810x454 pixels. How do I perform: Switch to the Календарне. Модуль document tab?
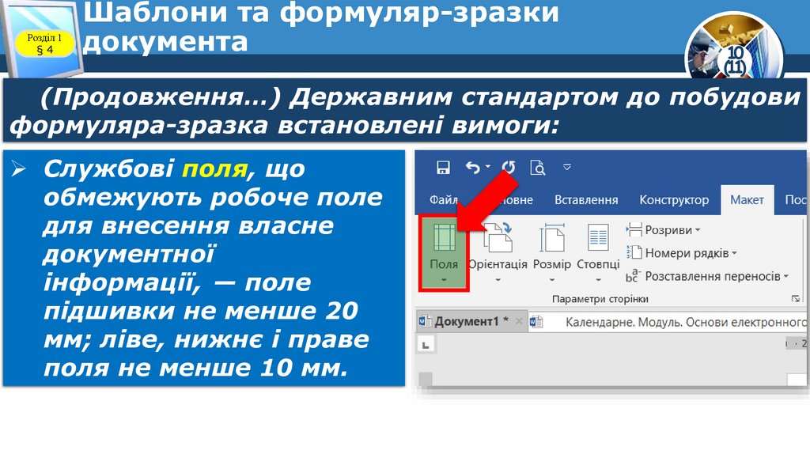[669, 322]
